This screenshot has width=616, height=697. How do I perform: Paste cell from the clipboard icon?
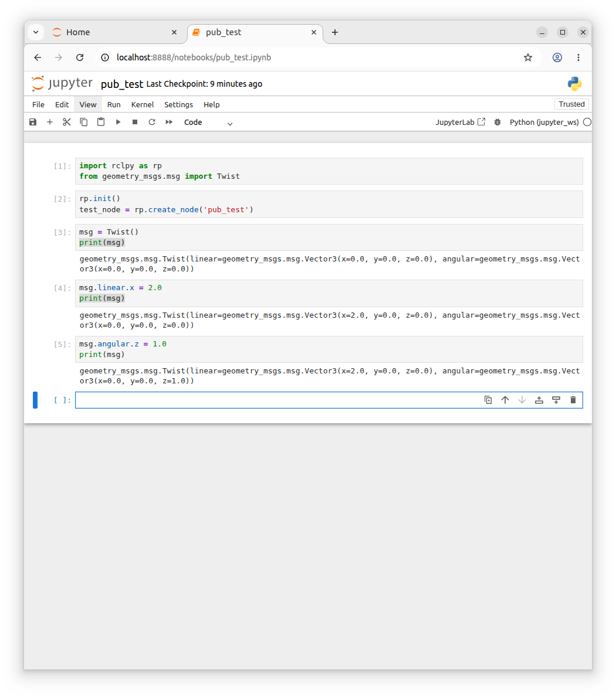(101, 122)
